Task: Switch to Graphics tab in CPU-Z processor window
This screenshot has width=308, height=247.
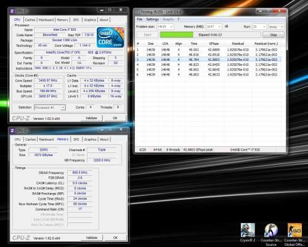Action: click(x=90, y=20)
